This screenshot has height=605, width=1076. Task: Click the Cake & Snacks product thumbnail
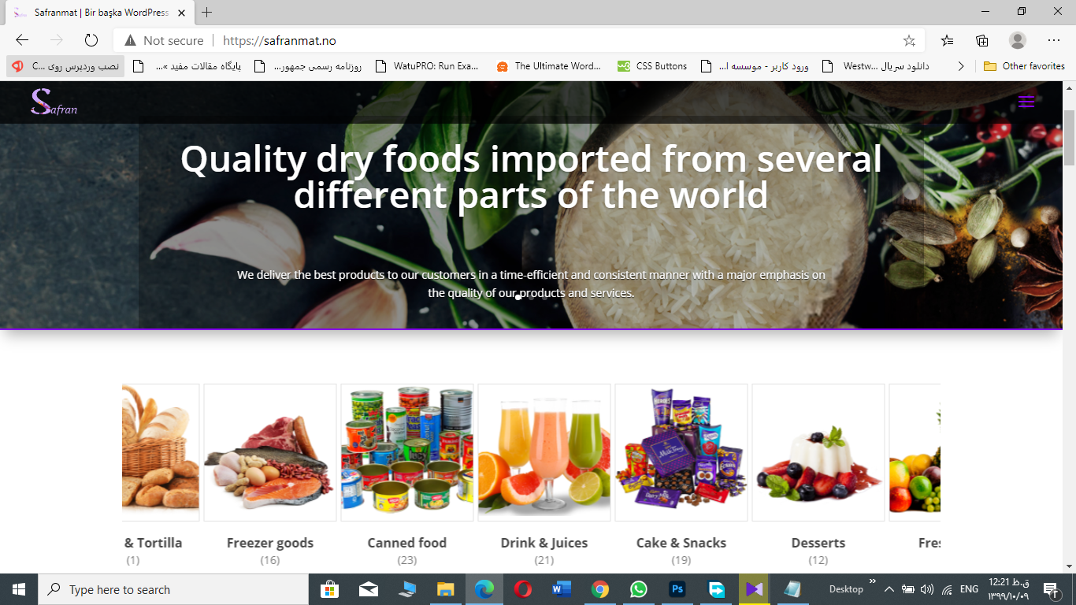coord(681,452)
